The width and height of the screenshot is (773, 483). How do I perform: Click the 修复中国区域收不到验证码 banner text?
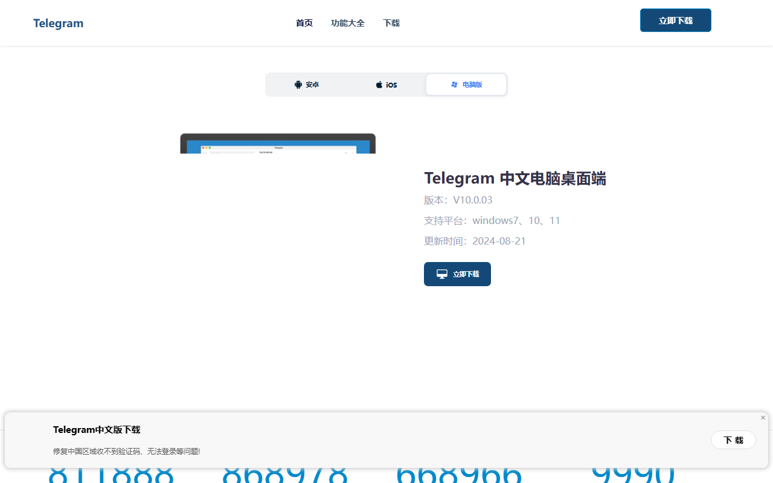pyautogui.click(x=127, y=451)
